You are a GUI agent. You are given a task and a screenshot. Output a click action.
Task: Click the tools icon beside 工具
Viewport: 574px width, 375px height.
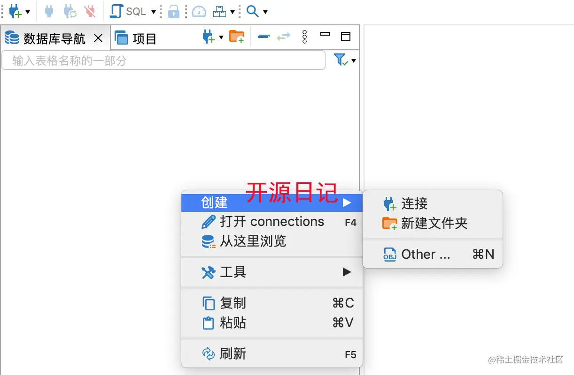pos(208,272)
